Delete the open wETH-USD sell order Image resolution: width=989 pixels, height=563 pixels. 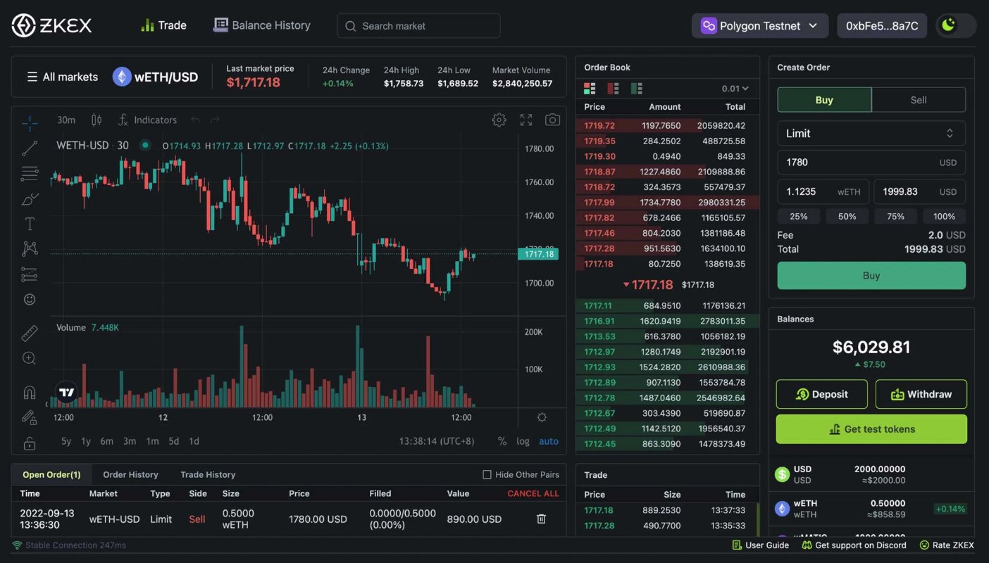(541, 519)
